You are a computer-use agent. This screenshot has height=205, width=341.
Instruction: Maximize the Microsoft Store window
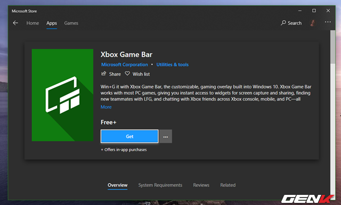click(314, 11)
